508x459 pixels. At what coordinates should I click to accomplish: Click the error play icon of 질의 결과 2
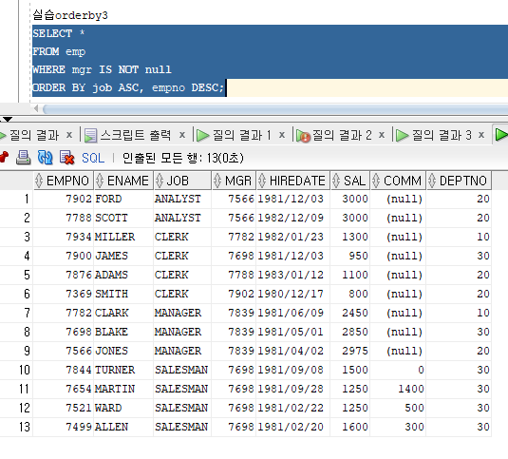303,136
